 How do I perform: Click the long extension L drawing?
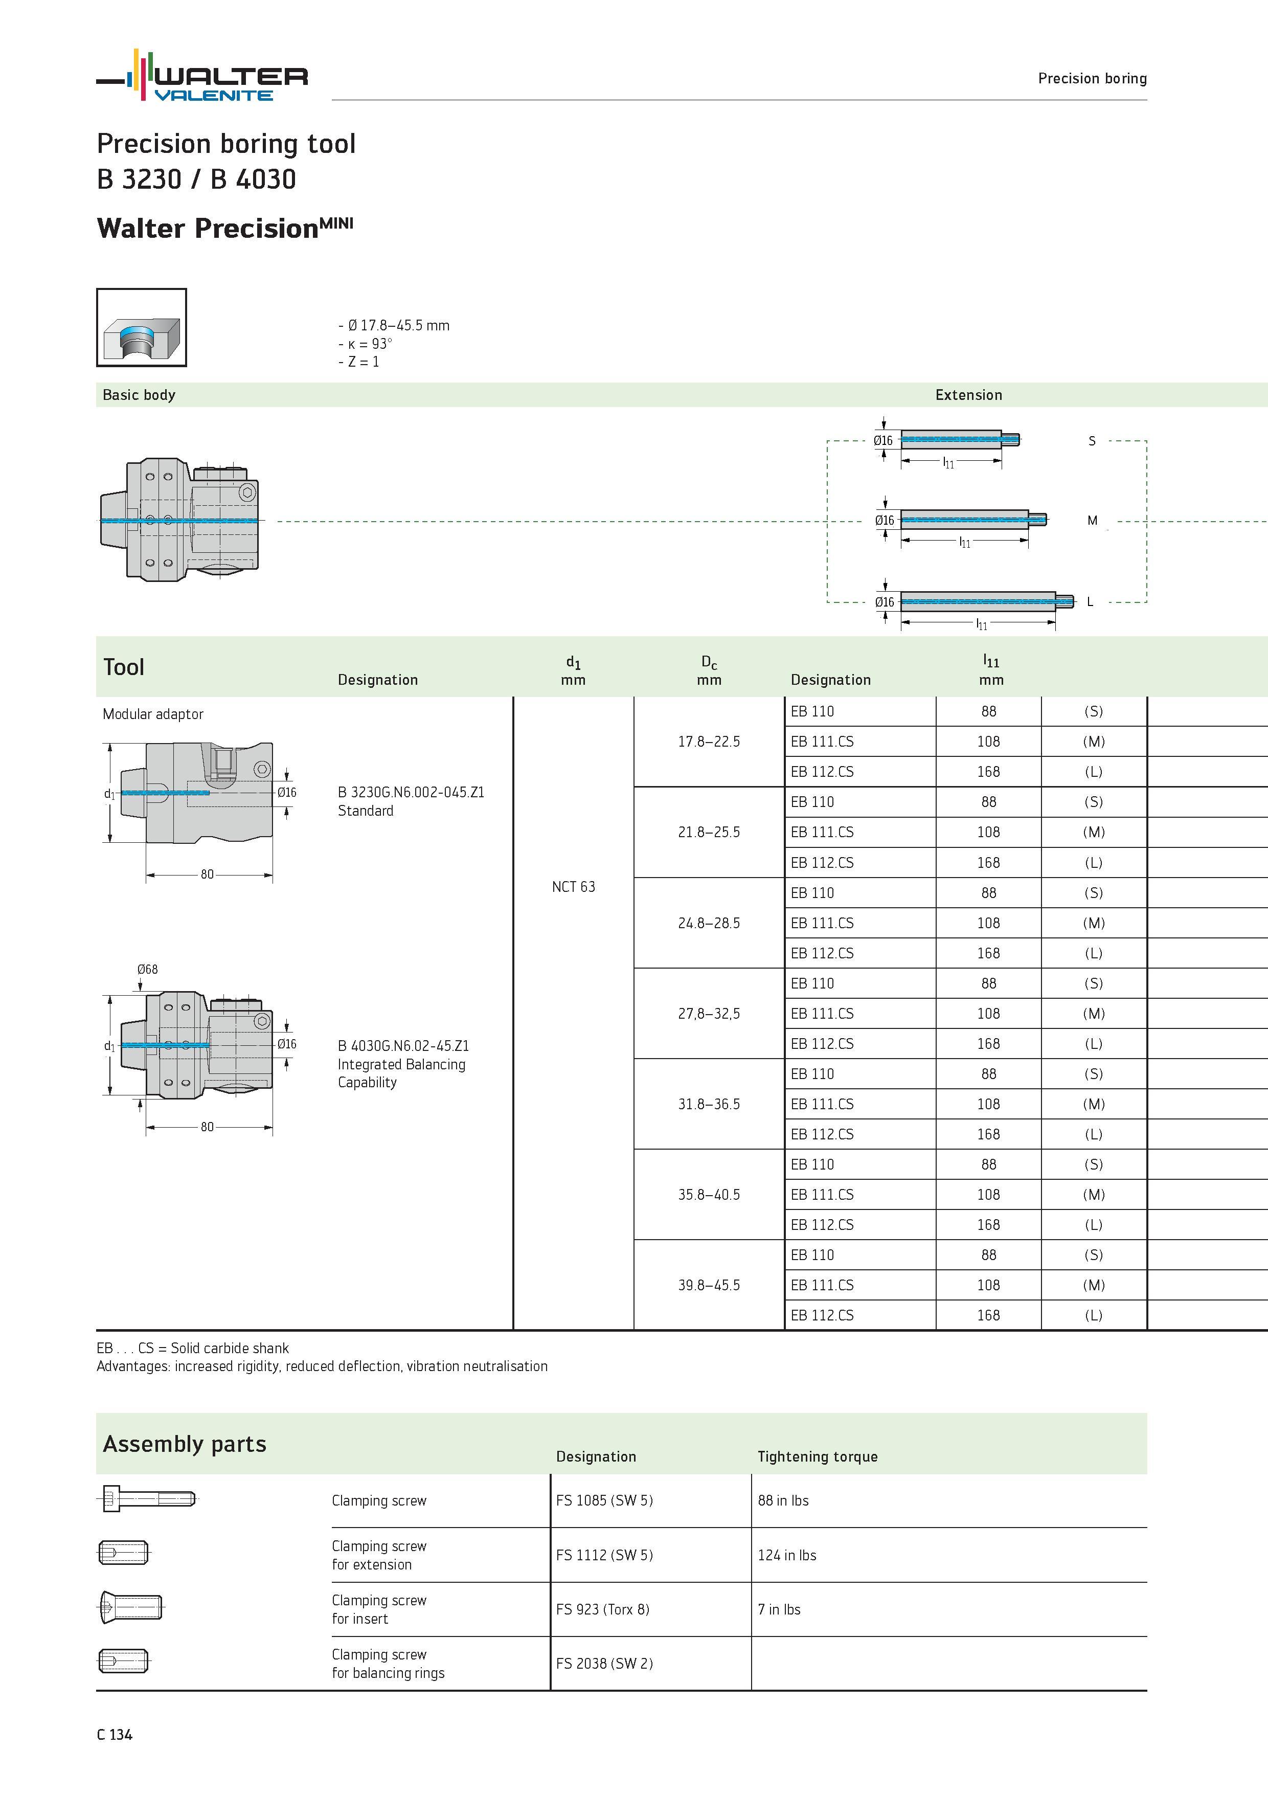pos(987,601)
